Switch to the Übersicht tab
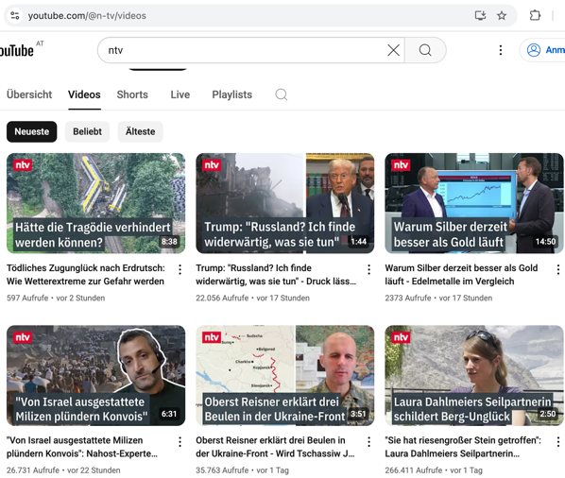The height and width of the screenshot is (478, 565). (x=29, y=94)
